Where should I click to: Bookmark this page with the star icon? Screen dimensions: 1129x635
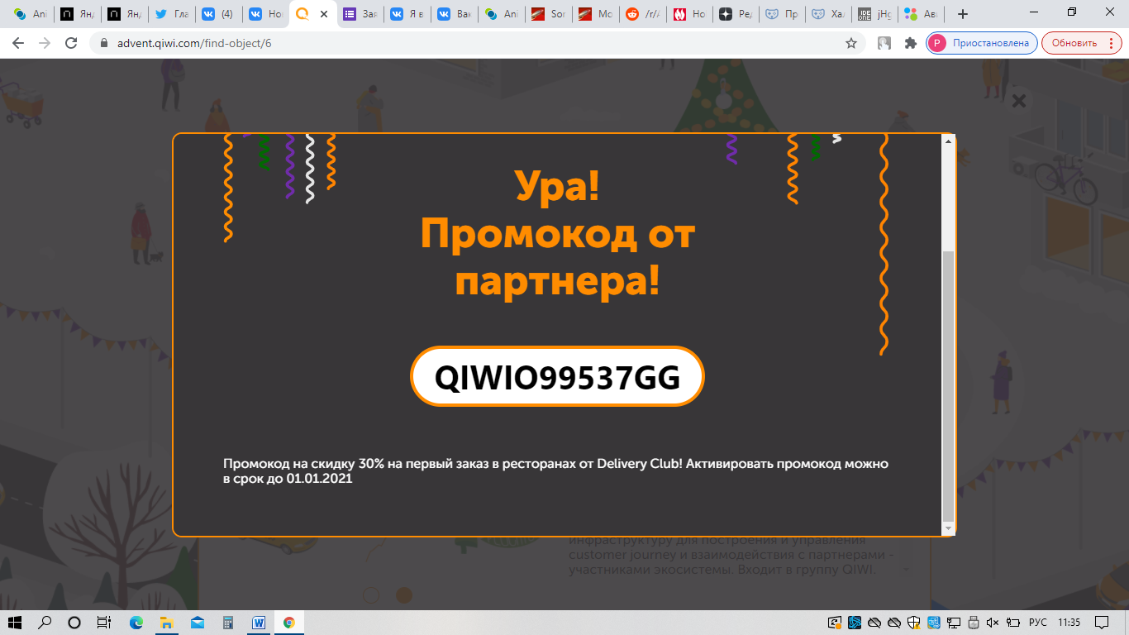pyautogui.click(x=851, y=43)
